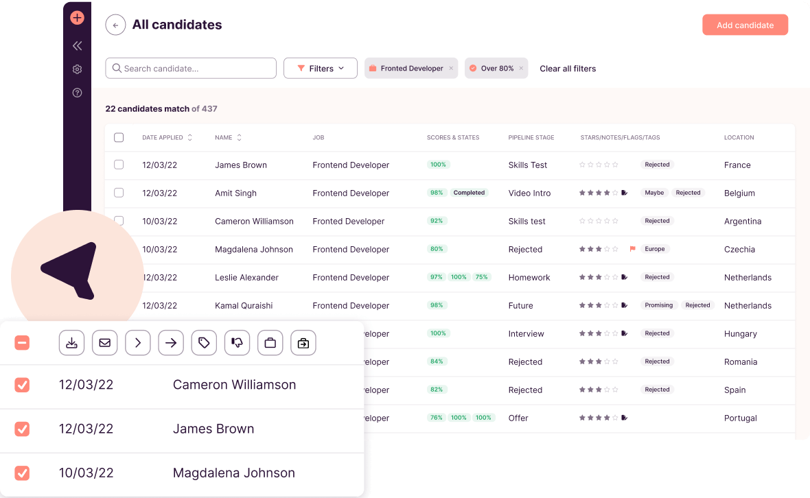Viewport: 810px width, 498px height.
Task: Click the orange plus icon in sidebar
Action: pyautogui.click(x=77, y=18)
